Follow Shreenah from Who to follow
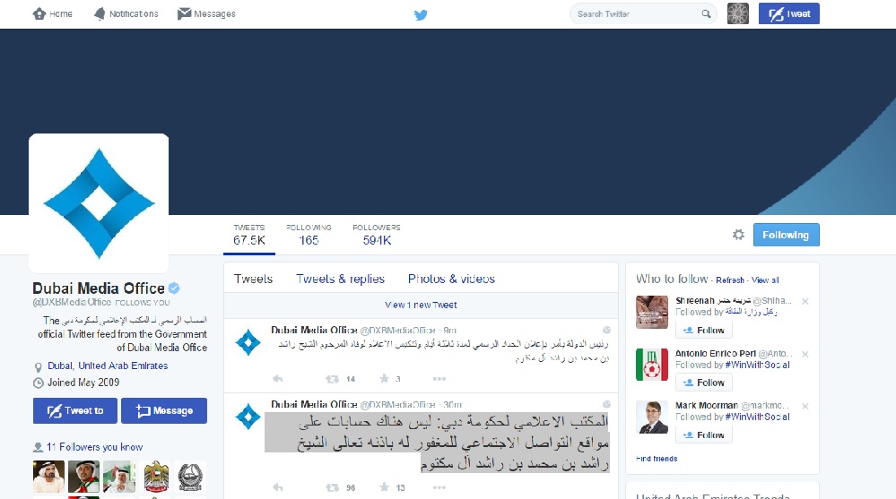Image resolution: width=896 pixels, height=499 pixels. (x=703, y=330)
